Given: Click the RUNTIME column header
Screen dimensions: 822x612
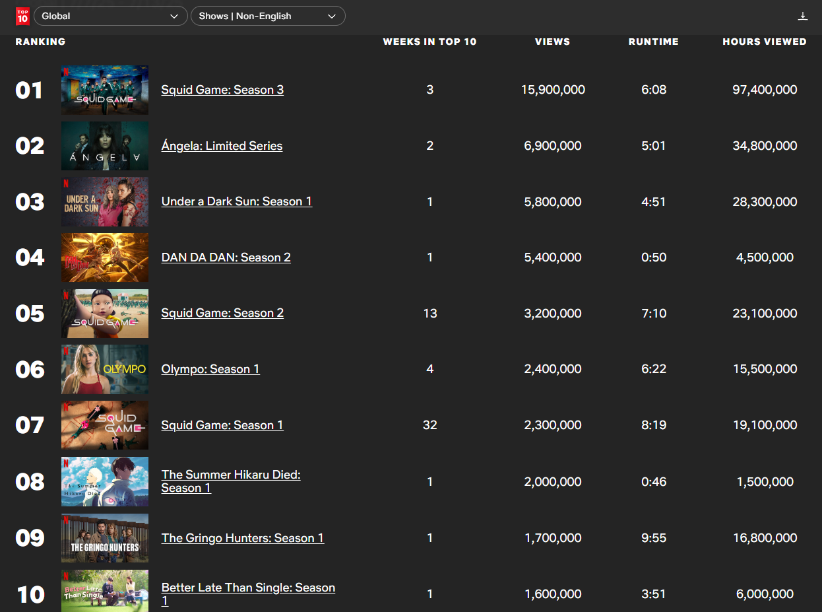Looking at the screenshot, I should pos(654,42).
